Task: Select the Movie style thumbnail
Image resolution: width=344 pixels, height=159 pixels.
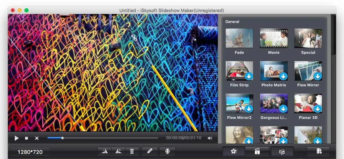Action: click(274, 38)
